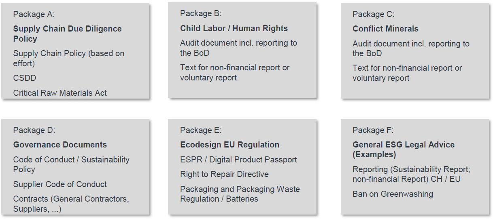The image size is (495, 219).
Task: Select ESPR / Digital Product Passport
Action: point(238,160)
